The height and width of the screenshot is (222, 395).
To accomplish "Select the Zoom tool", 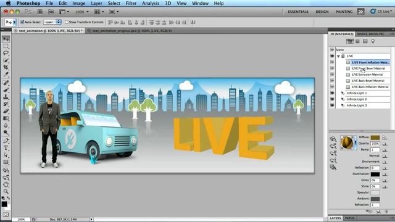I will (x=6, y=192).
